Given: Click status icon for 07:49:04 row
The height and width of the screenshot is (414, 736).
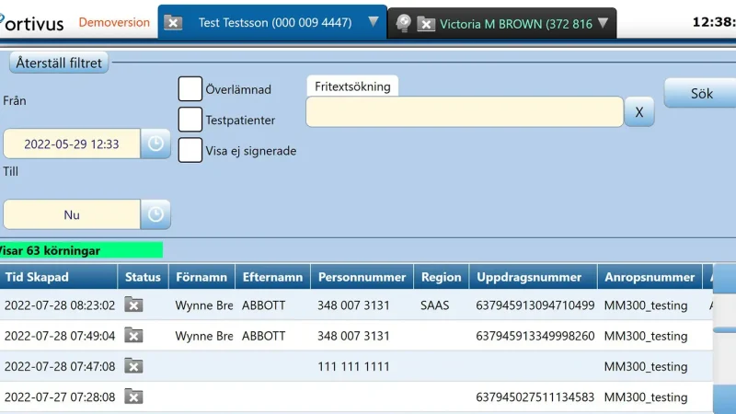Looking at the screenshot, I should pos(134,336).
